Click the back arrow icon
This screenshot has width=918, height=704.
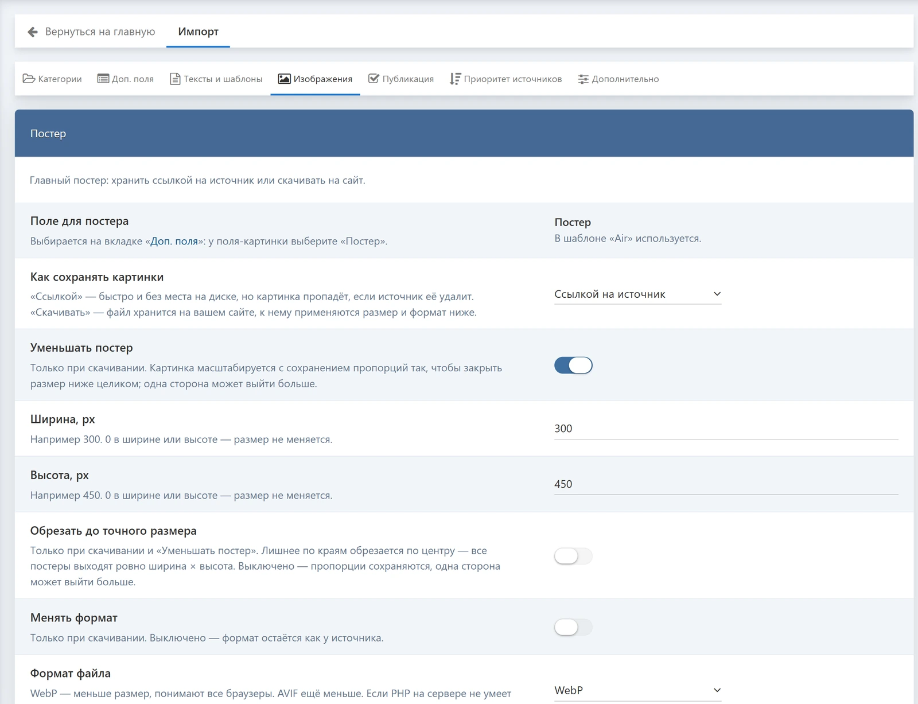click(33, 32)
